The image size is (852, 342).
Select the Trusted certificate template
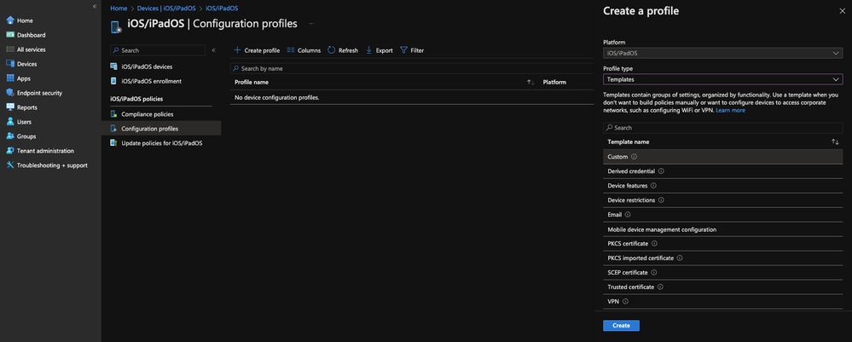point(722,287)
